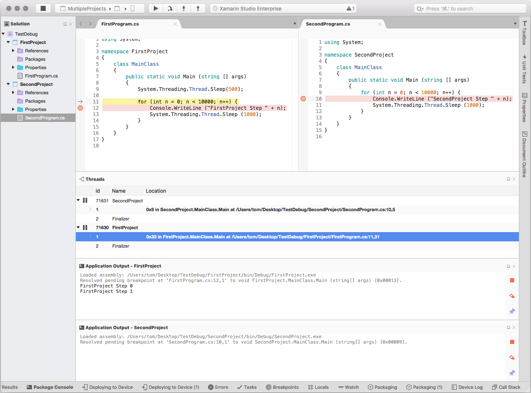
Task: Click the search field in the toolbar
Action: [469, 8]
